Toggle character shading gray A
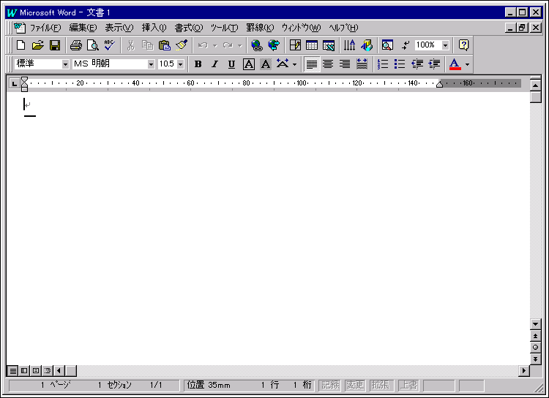549x398 pixels. point(266,64)
